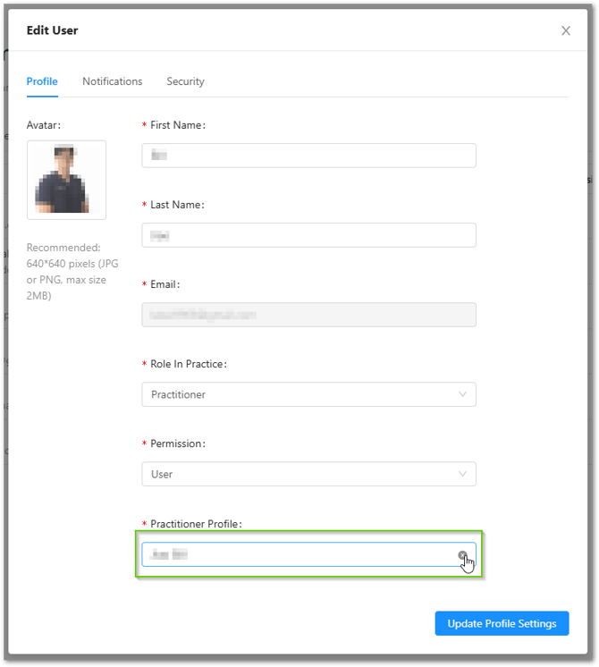Screen dimensions: 599x667
Task: Open the Notifications tab
Action: click(112, 81)
